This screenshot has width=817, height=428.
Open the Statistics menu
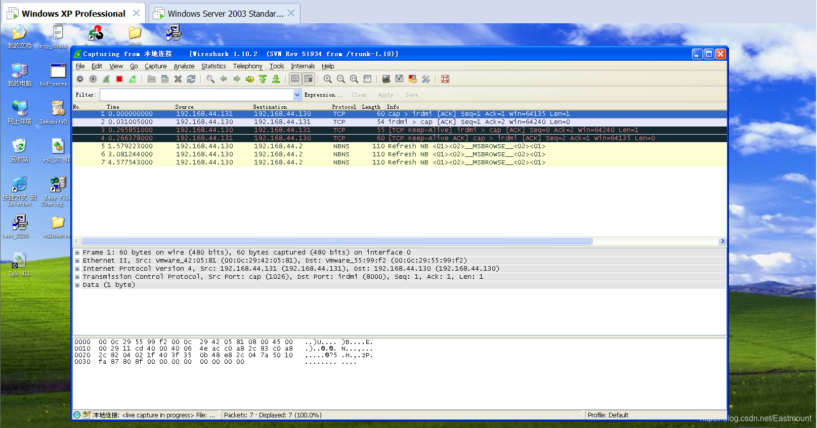213,66
